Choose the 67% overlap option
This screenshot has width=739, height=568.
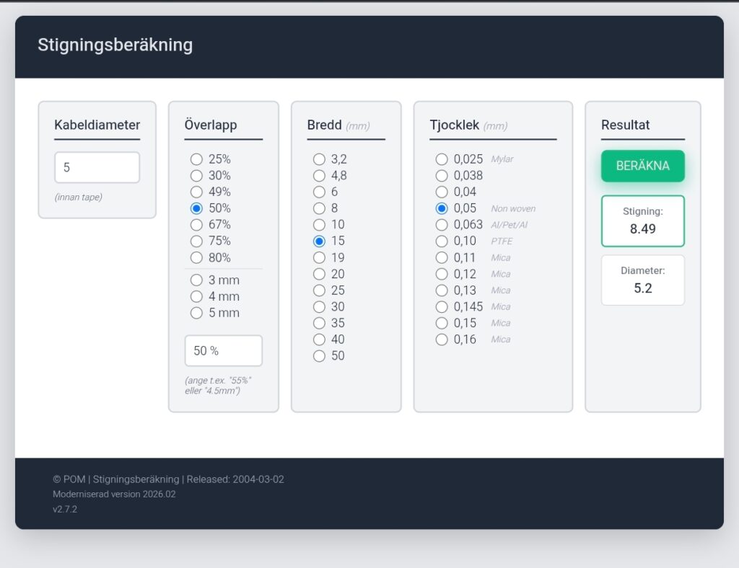[196, 225]
